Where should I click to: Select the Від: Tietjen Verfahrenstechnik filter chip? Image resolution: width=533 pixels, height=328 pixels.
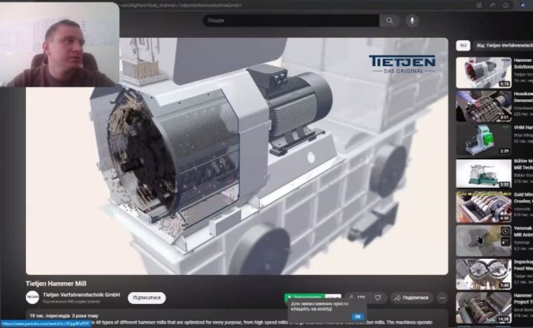[x=504, y=45]
